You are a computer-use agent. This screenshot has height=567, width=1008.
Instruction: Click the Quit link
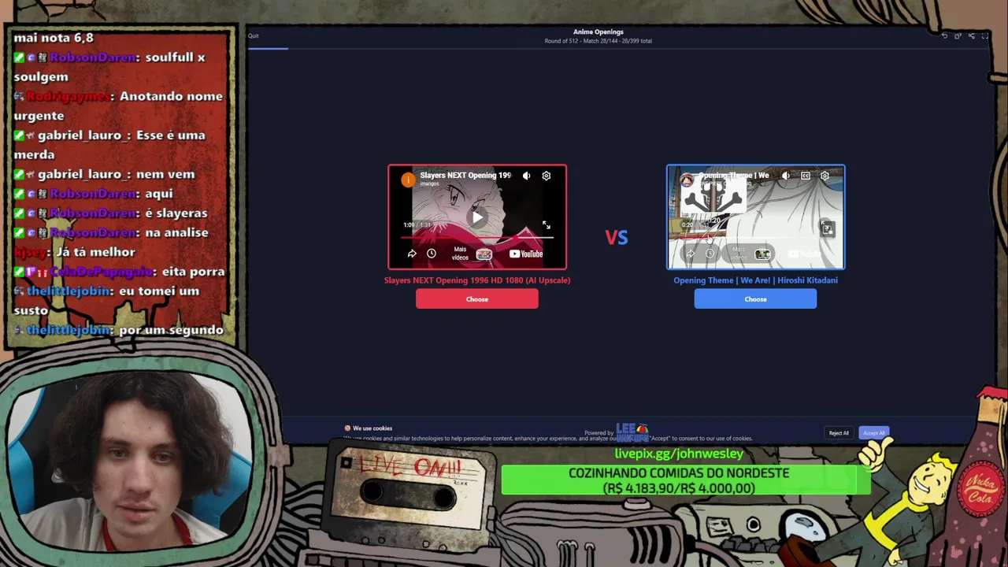pos(253,35)
